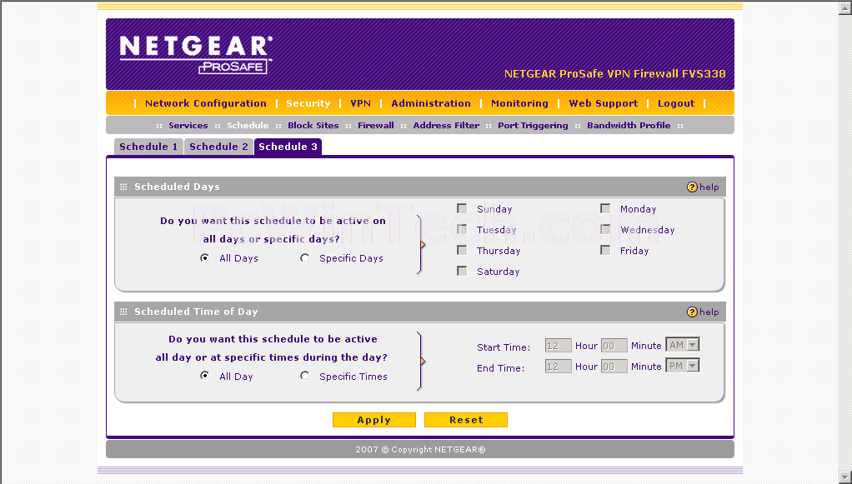Click the Scheduled Time of Day grid icon
Screen dimensions: 852x484
point(123,312)
